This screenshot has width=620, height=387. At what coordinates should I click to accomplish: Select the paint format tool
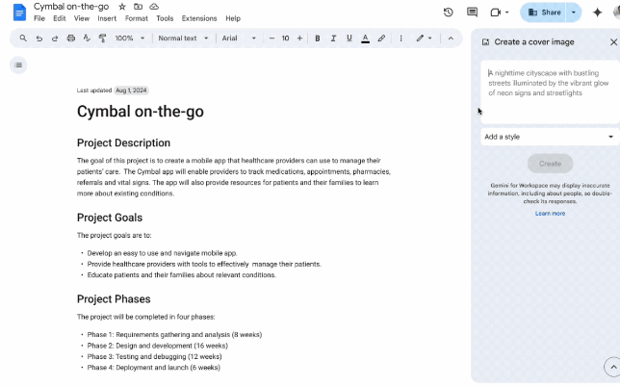tap(102, 39)
